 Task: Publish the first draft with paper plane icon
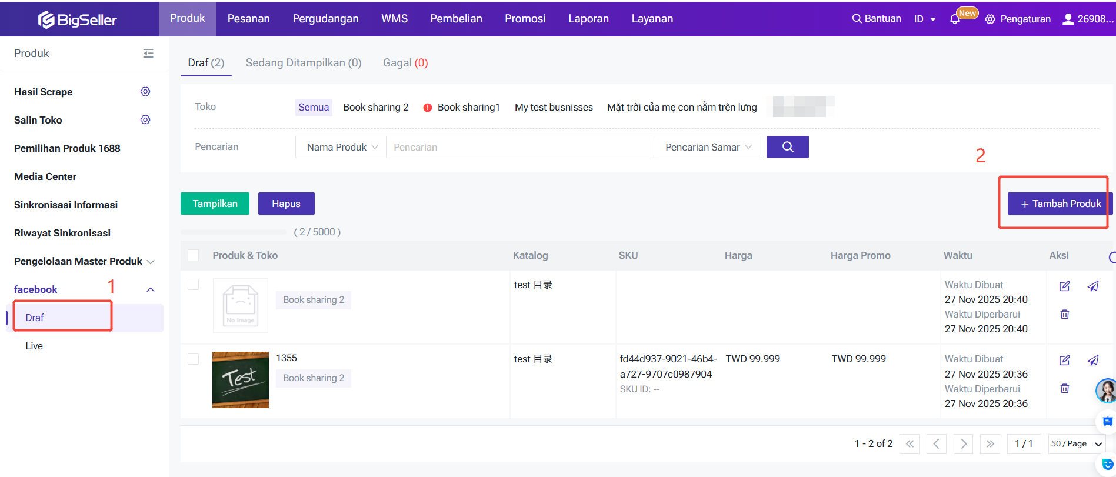click(x=1092, y=286)
